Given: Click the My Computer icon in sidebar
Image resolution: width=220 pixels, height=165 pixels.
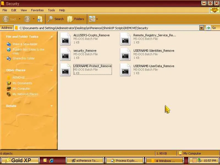Looking at the screenshot, I should (x=9, y=89).
